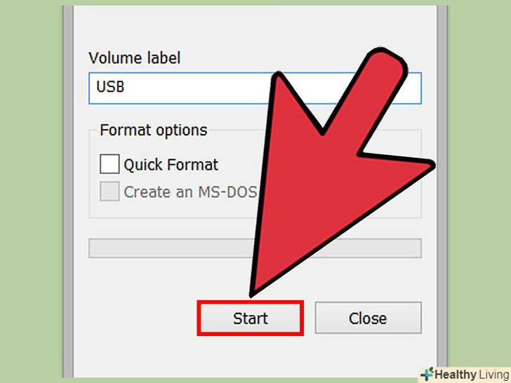Click the Start button to begin formatting

point(251,318)
